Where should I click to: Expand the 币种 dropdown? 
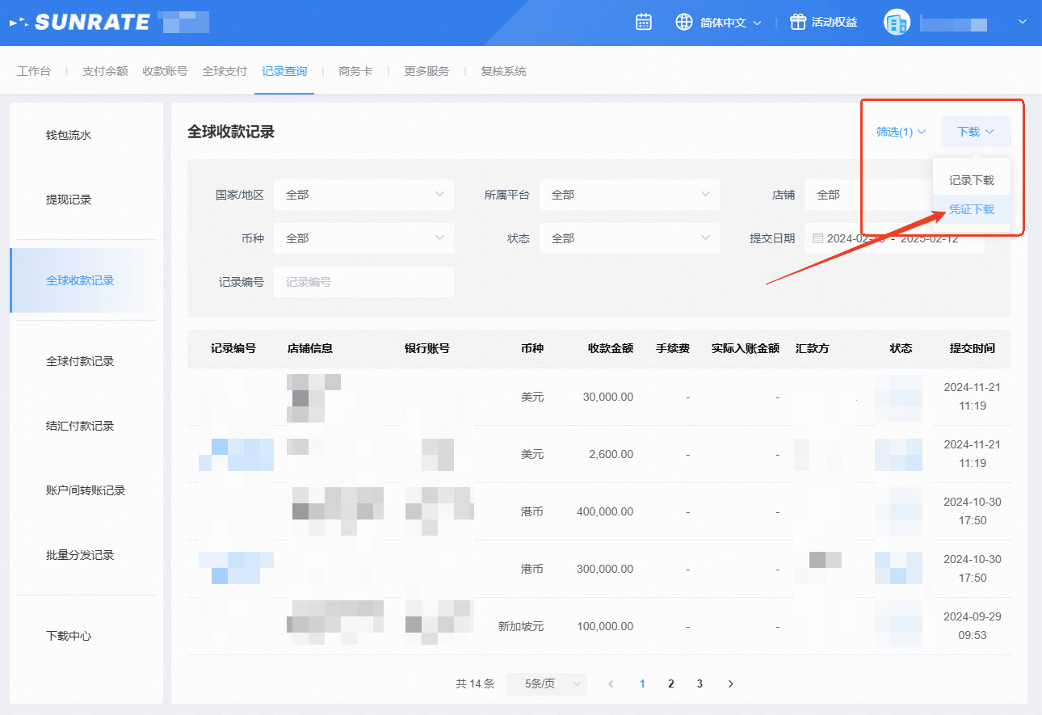tap(363, 238)
